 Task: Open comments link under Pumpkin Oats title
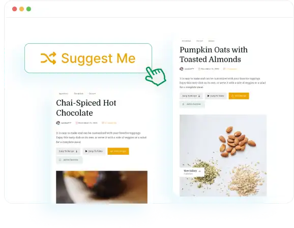click(230, 69)
